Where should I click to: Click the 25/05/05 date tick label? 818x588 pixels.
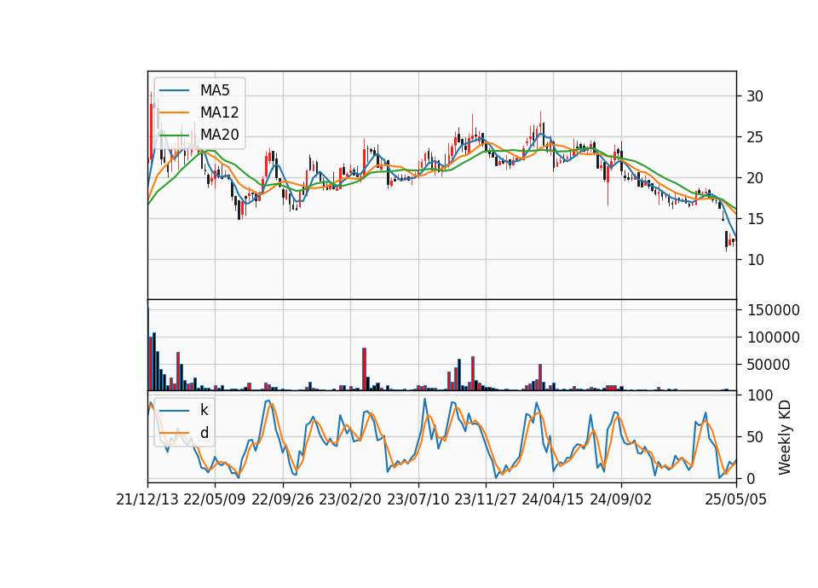coord(736,500)
